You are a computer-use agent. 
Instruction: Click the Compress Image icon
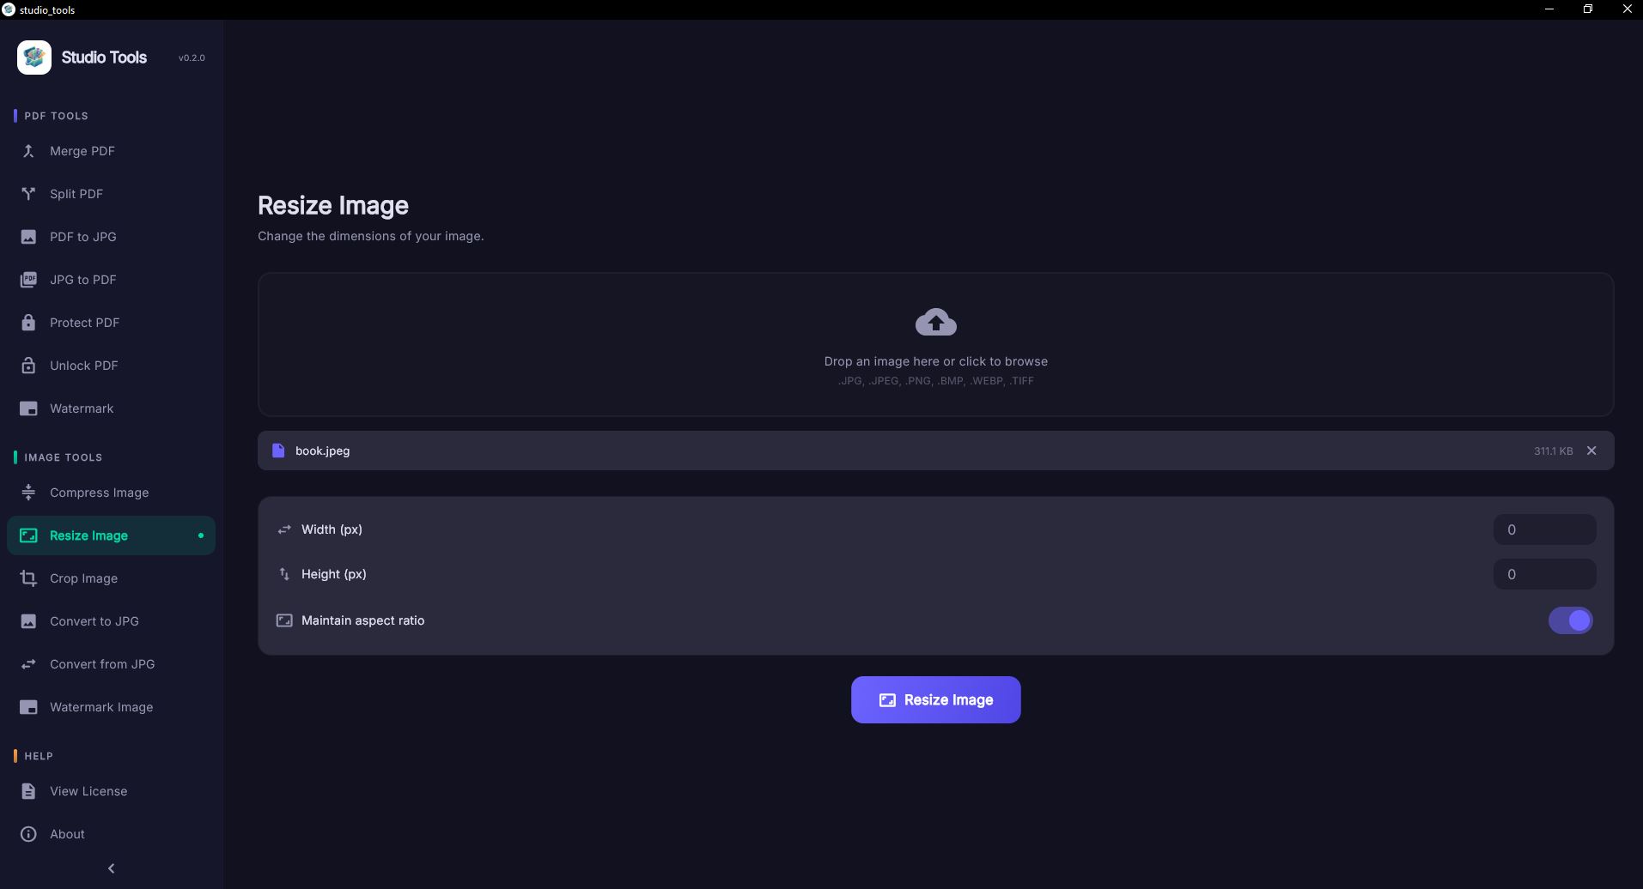coord(28,493)
